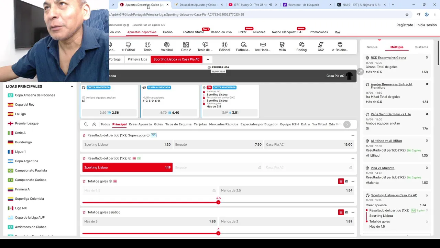Favorite Resultado del partido Supercuota star

tap(84, 135)
